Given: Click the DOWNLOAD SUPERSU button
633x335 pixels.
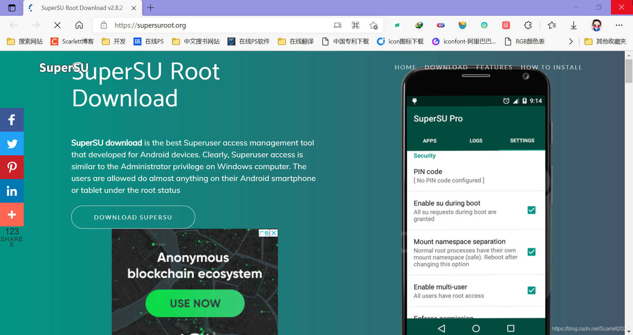Looking at the screenshot, I should pos(133,217).
